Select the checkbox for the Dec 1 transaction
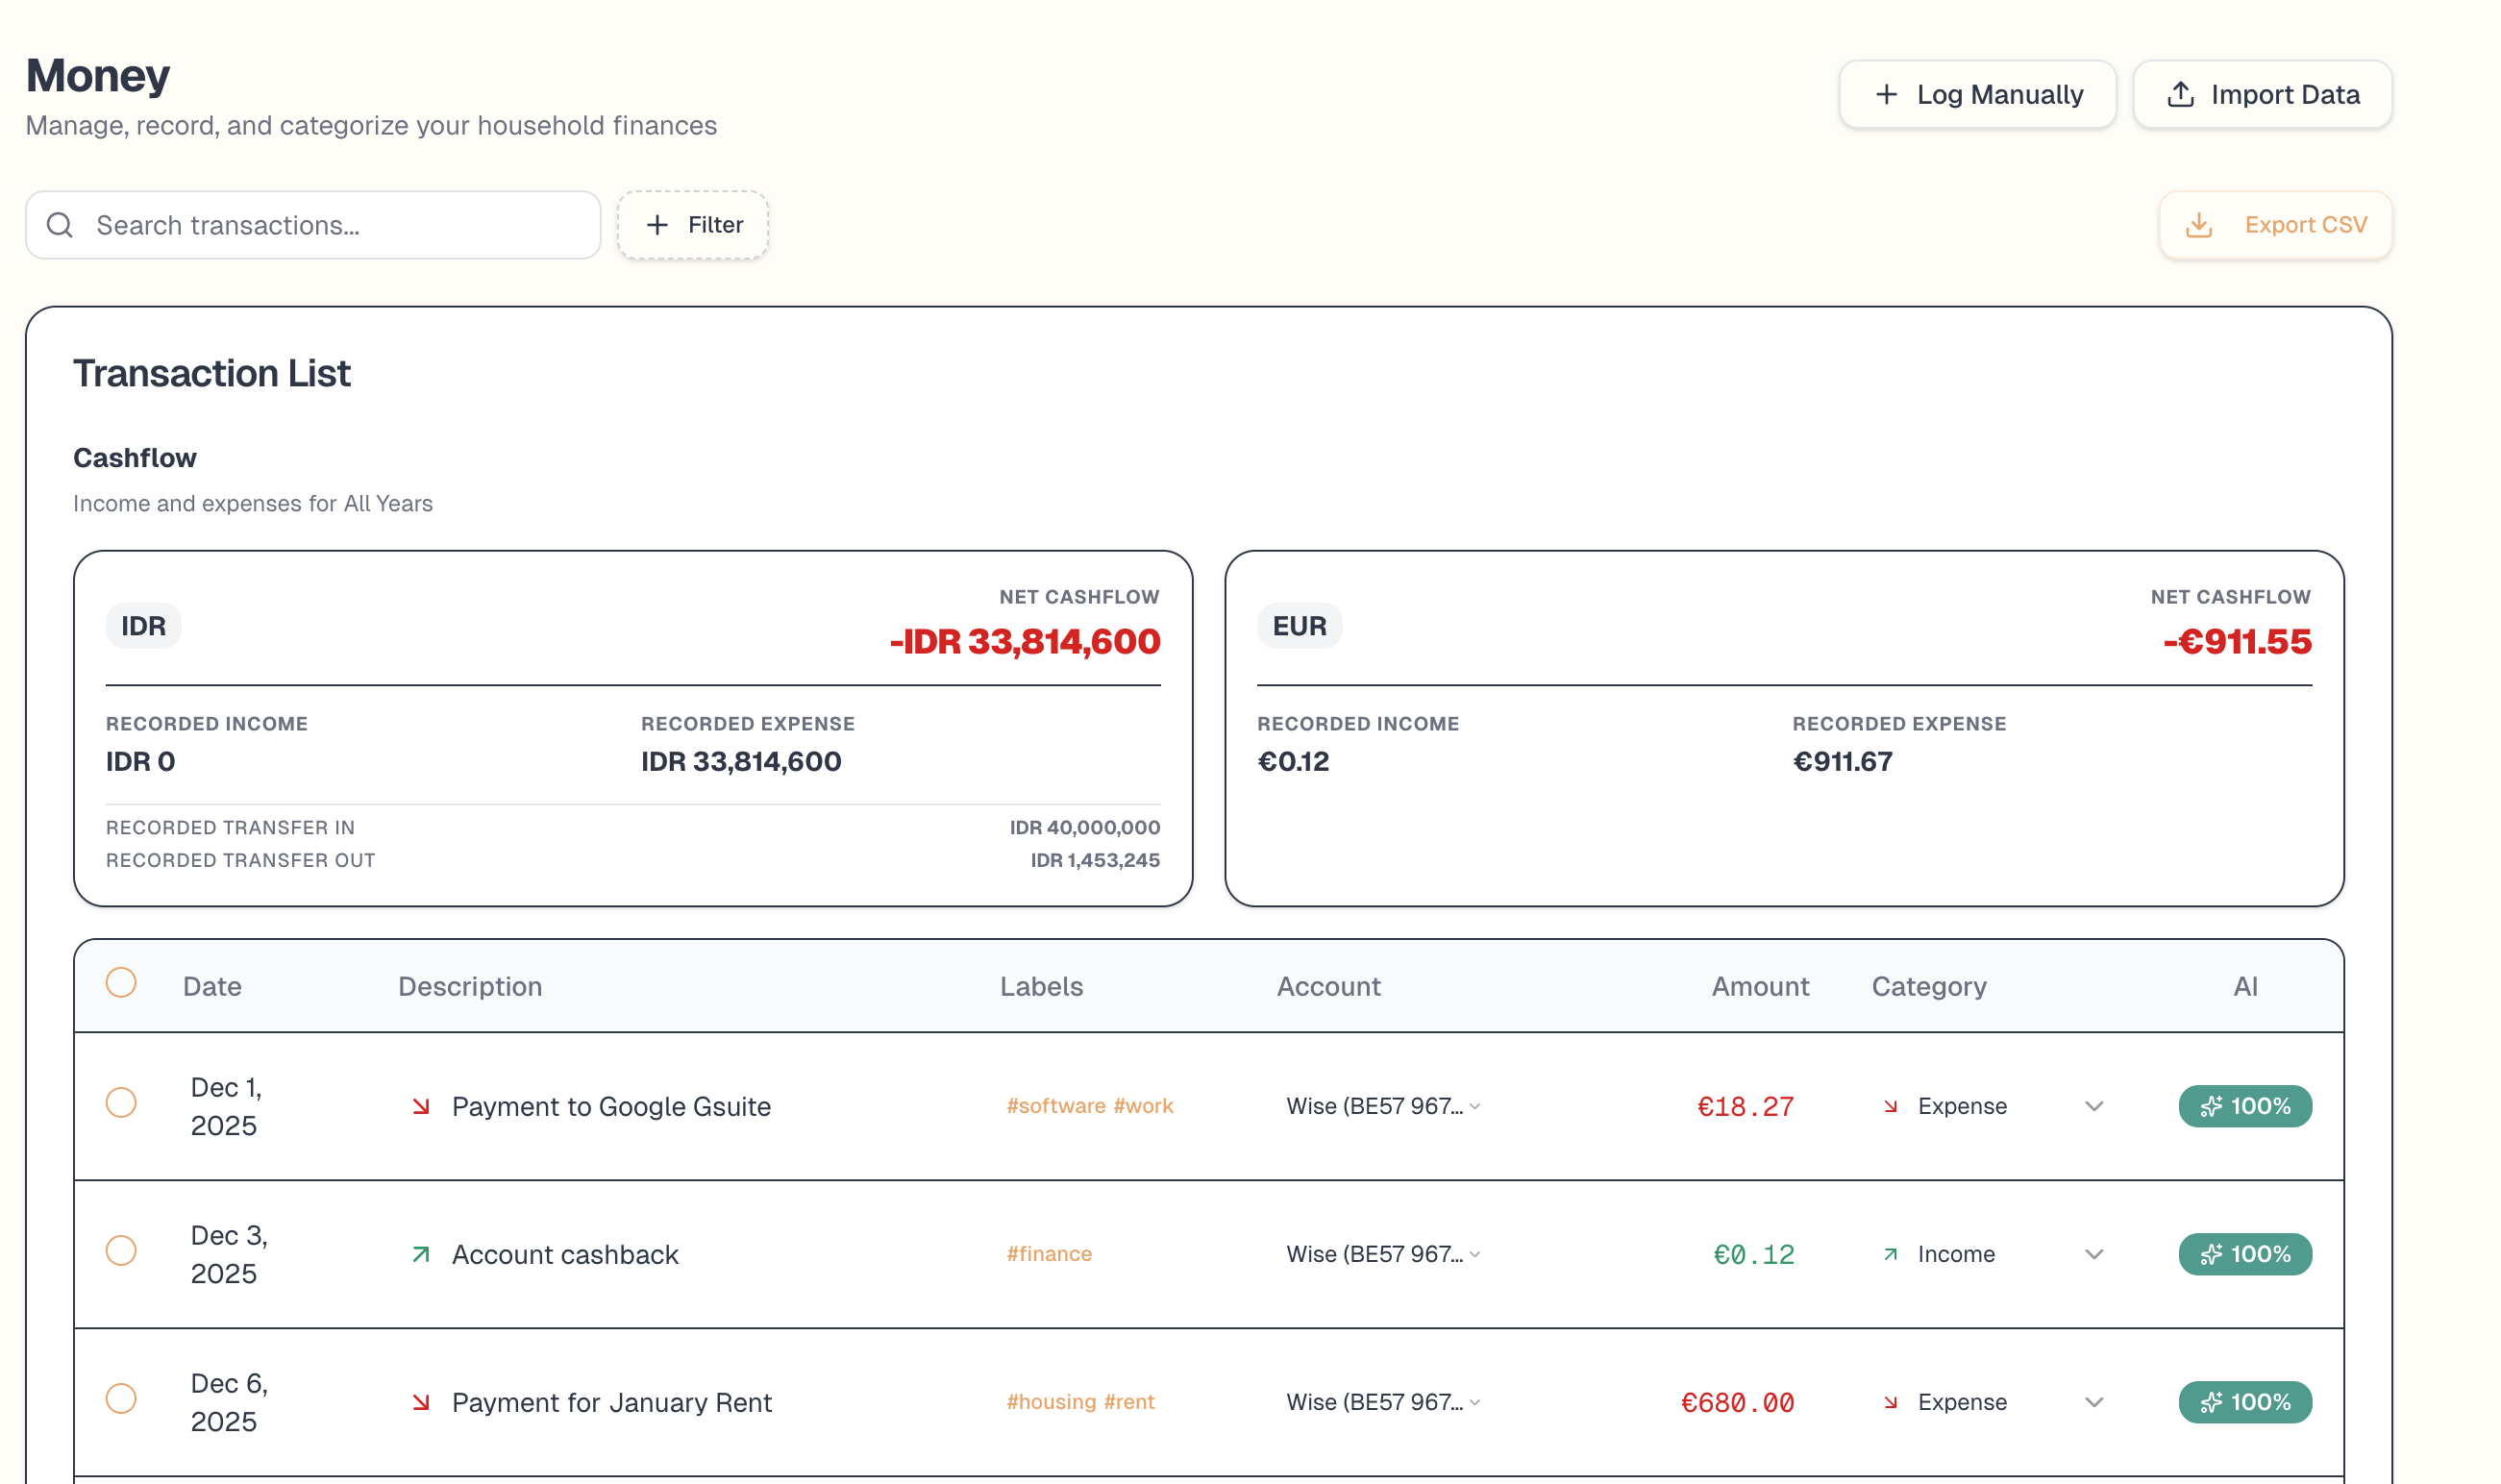 click(121, 1104)
